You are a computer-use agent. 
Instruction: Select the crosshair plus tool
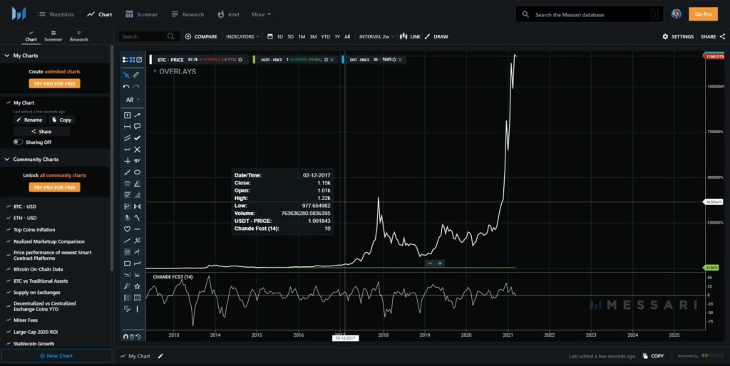coord(127,161)
